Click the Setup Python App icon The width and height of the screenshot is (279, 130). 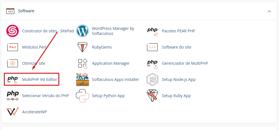(x=82, y=96)
